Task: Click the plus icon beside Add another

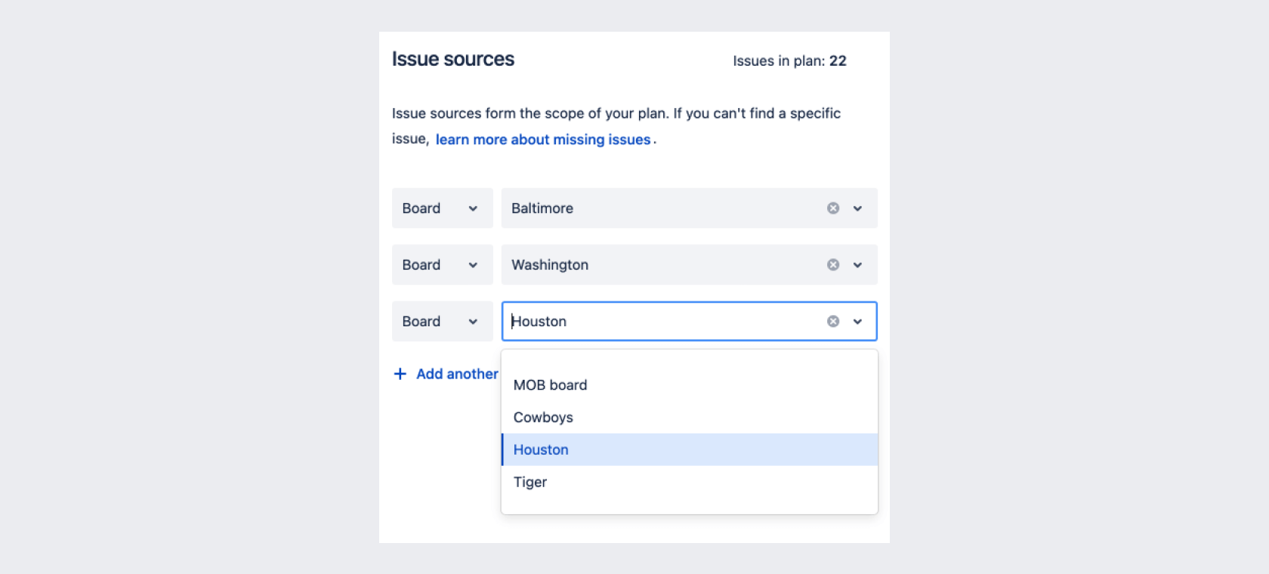Action: click(400, 374)
